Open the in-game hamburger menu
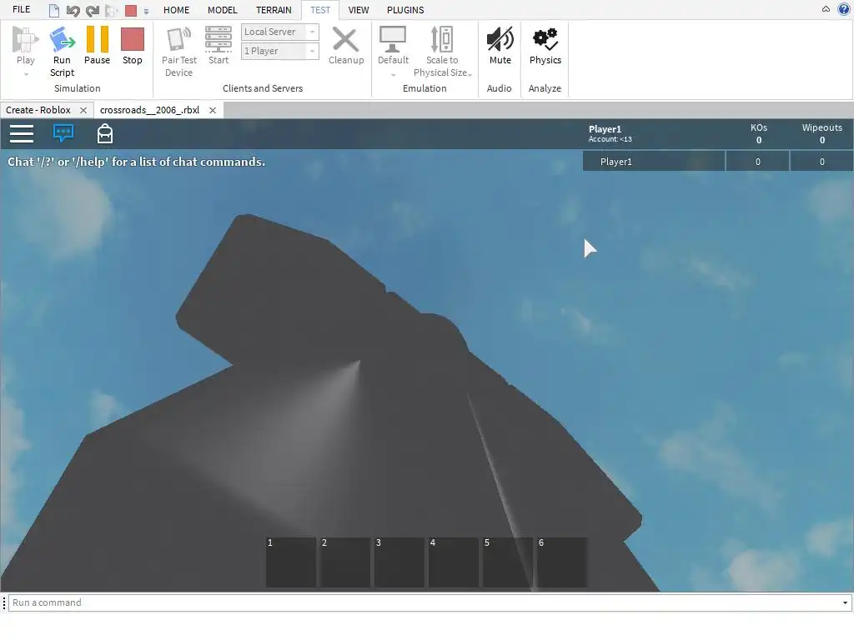The width and height of the screenshot is (854, 640). (22, 133)
